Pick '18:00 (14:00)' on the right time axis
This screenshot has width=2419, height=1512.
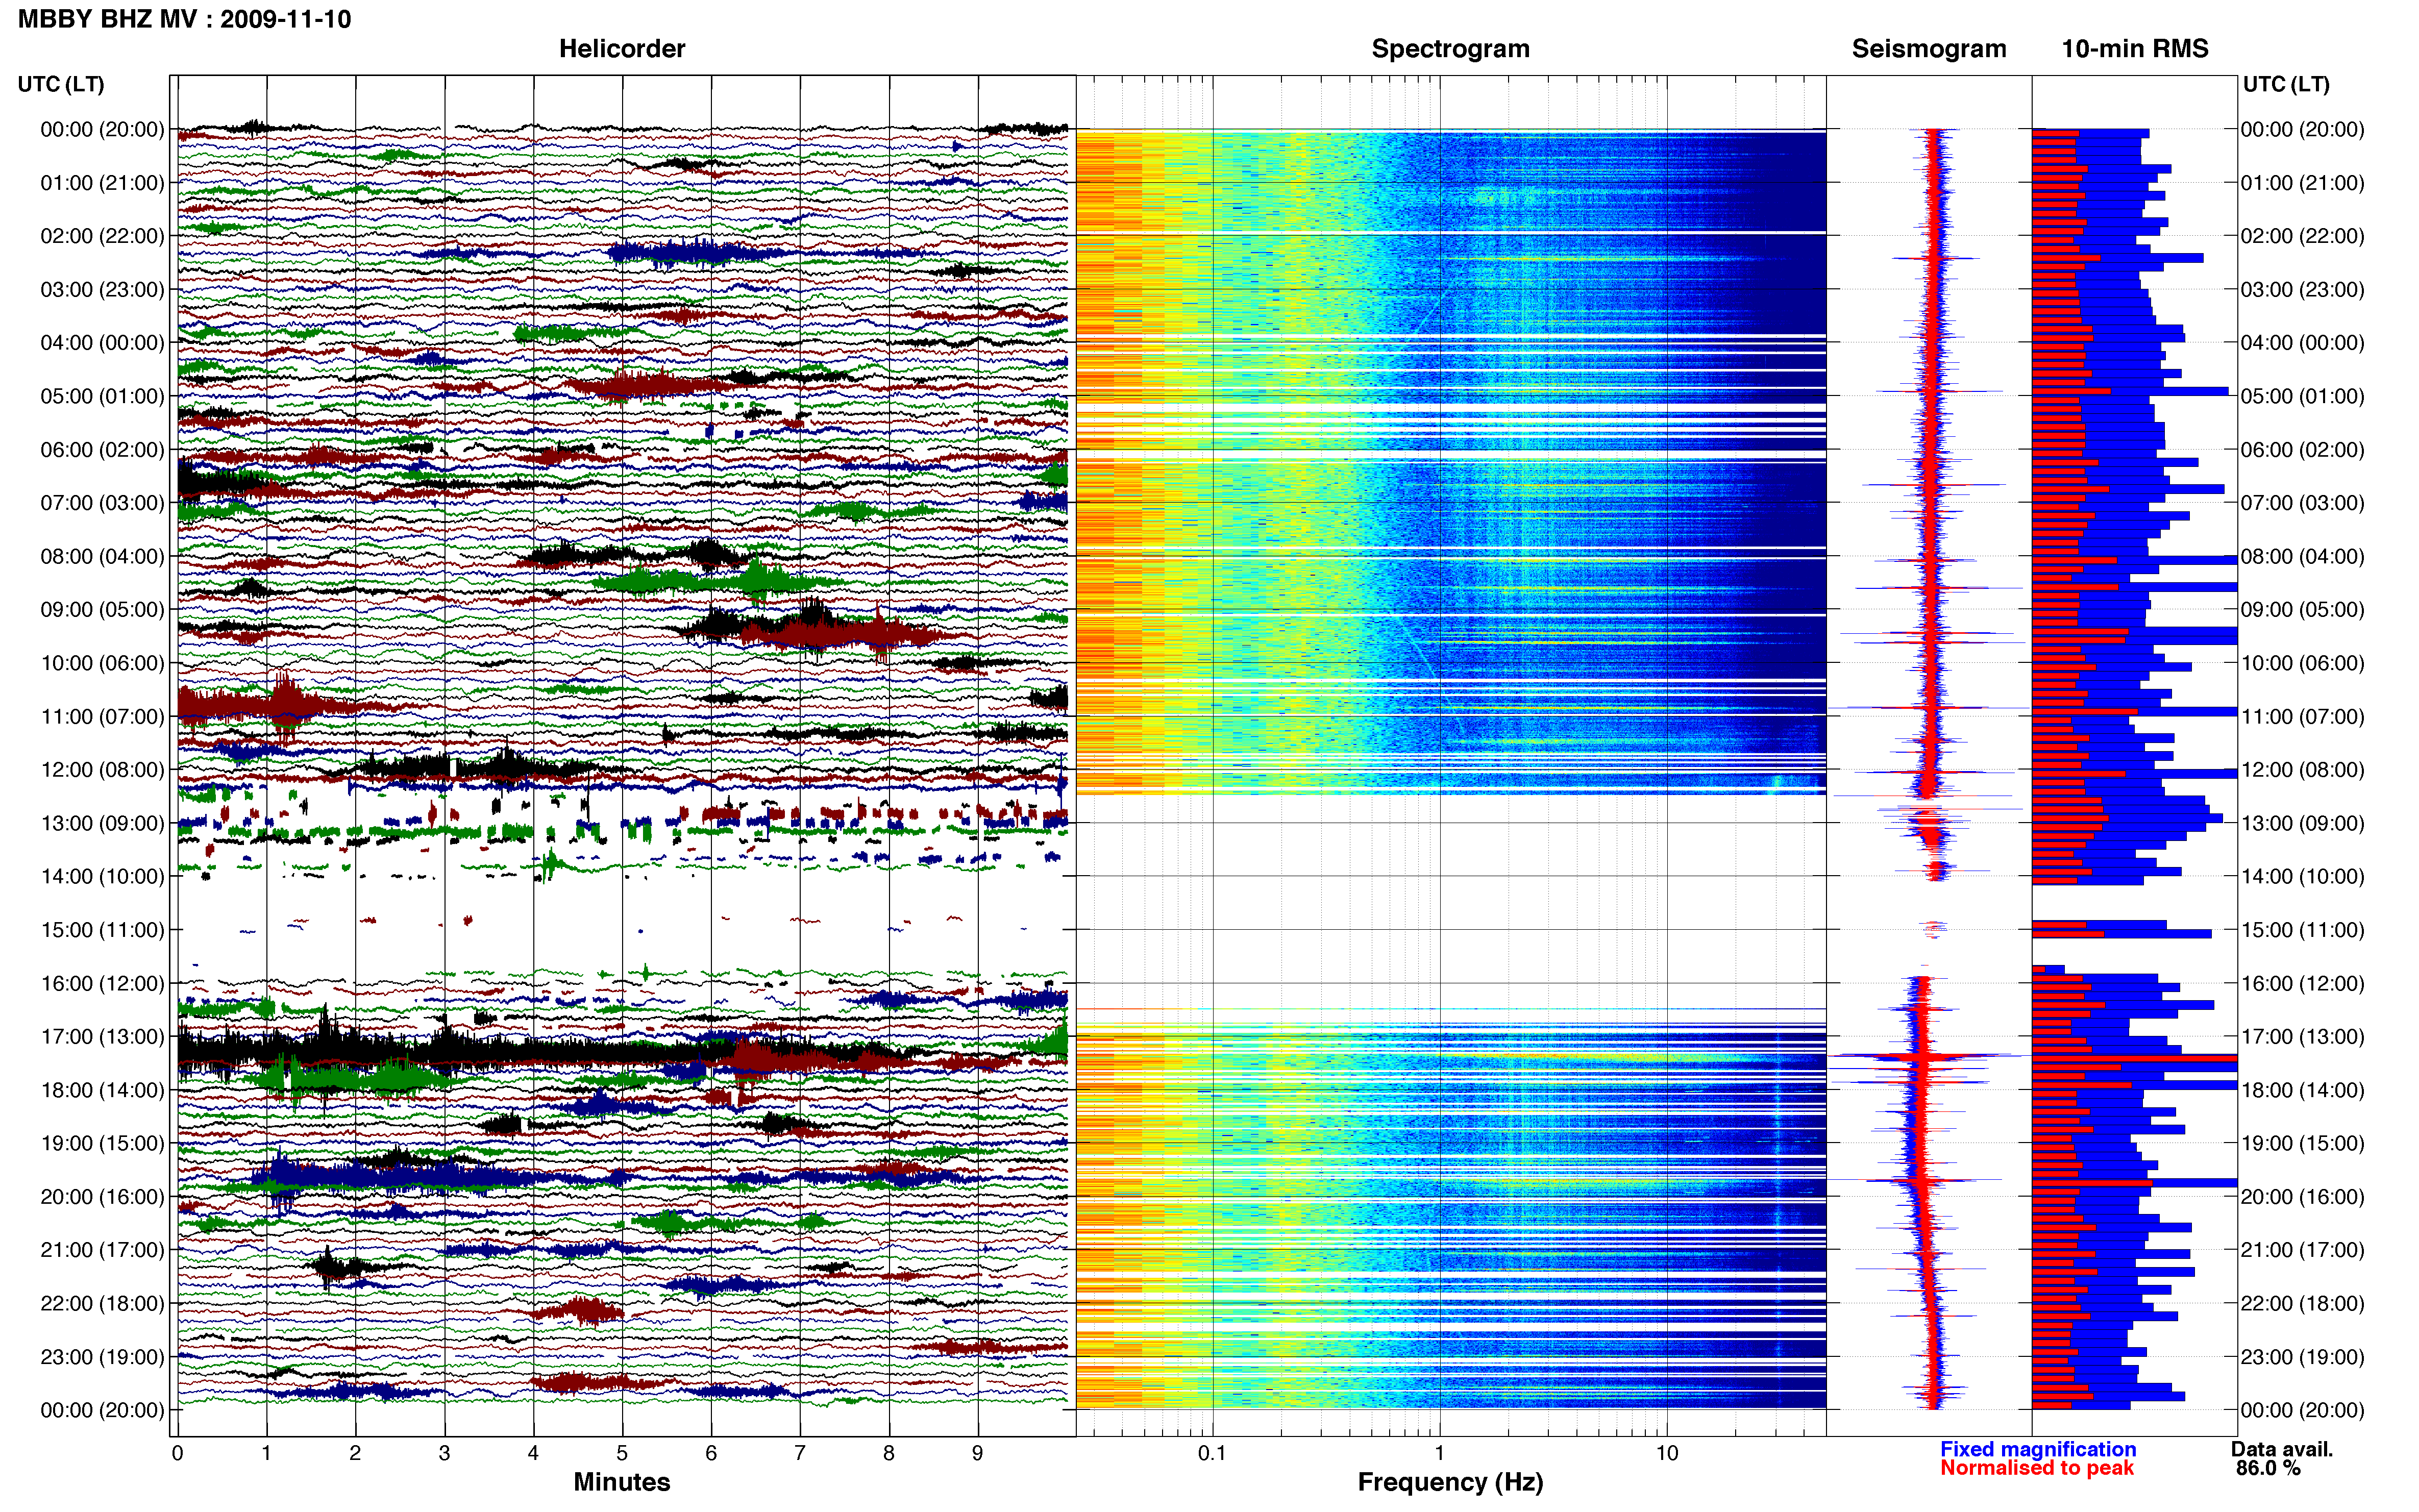tap(2302, 1090)
